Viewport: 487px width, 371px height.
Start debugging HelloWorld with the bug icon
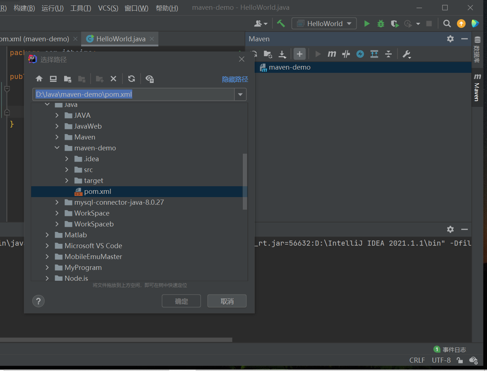point(380,24)
